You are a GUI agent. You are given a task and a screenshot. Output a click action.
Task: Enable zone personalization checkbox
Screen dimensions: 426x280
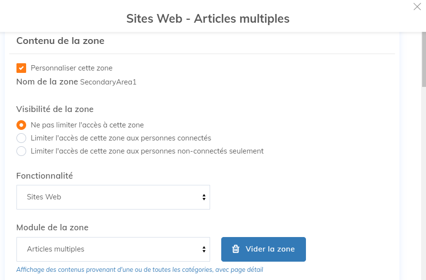point(20,68)
